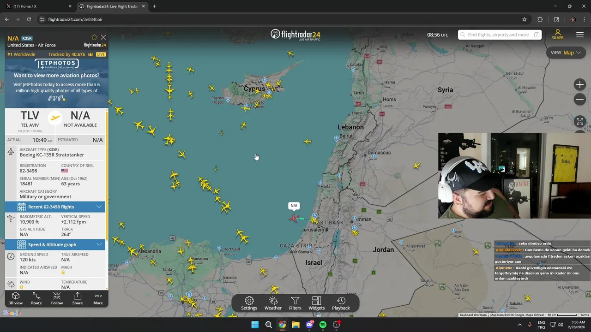591x332 pixels.
Task: Show hidden system tray icons
Action: pos(520,325)
